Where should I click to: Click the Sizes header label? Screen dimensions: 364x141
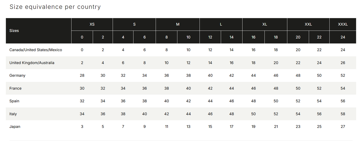pos(14,31)
